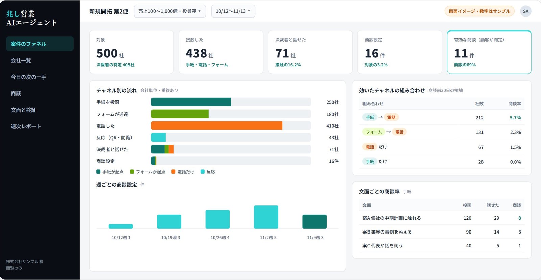The width and height of the screenshot is (541, 280).
Task: Click the 11/2週 chart bar
Action: (x=266, y=217)
